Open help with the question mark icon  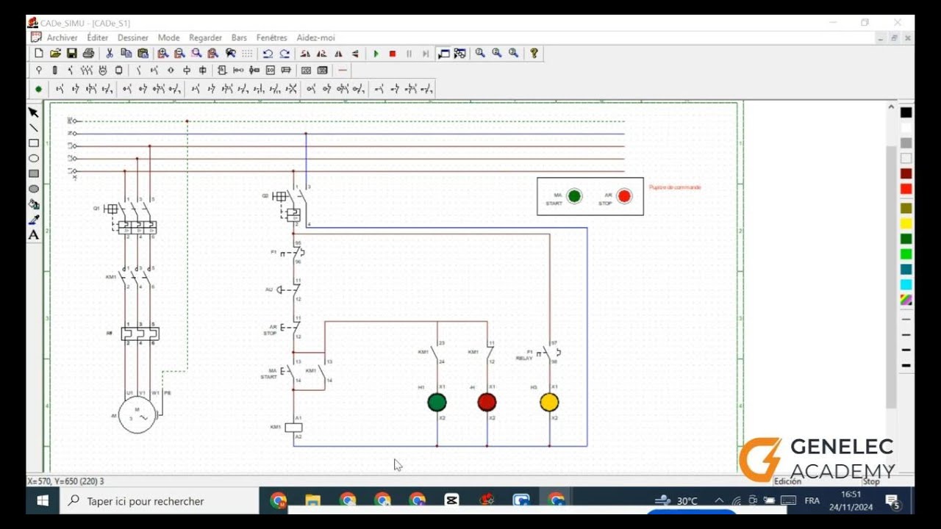[534, 54]
